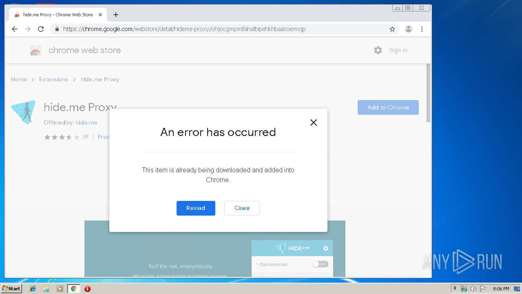Open Internet Explorer from the taskbar

click(33, 289)
